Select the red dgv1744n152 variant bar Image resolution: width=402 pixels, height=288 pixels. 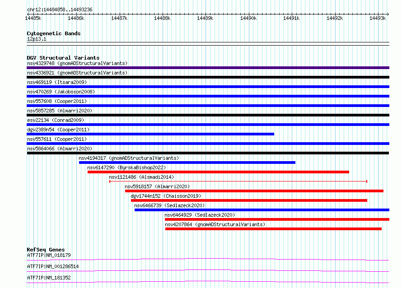(x=249, y=200)
